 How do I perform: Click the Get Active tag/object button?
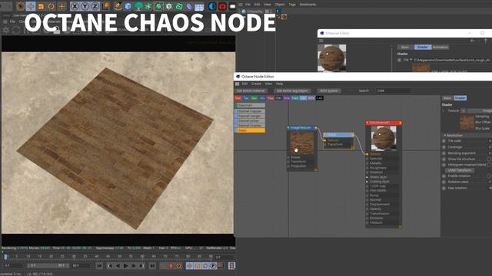tap(292, 90)
